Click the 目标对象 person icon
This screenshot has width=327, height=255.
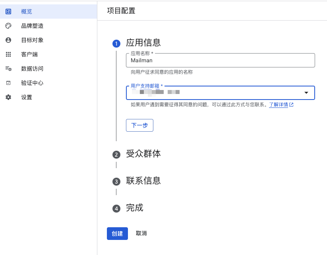tap(8, 40)
